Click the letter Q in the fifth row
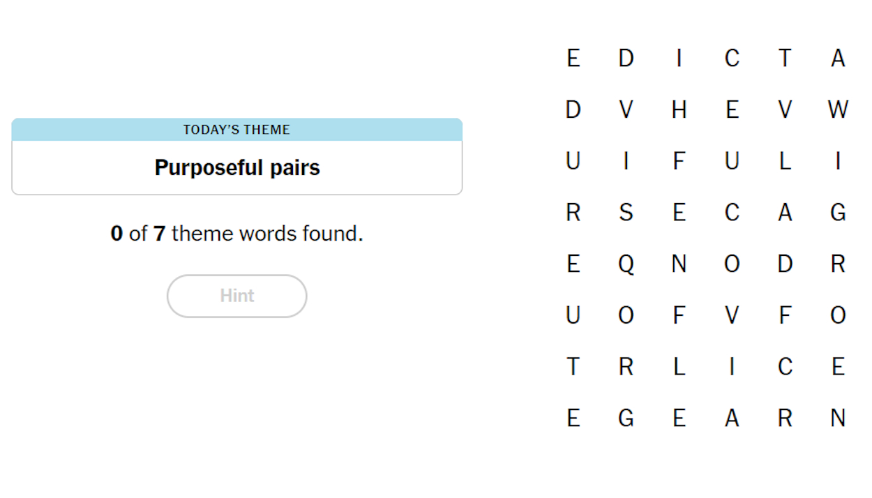The height and width of the screenshot is (498, 872). (626, 264)
